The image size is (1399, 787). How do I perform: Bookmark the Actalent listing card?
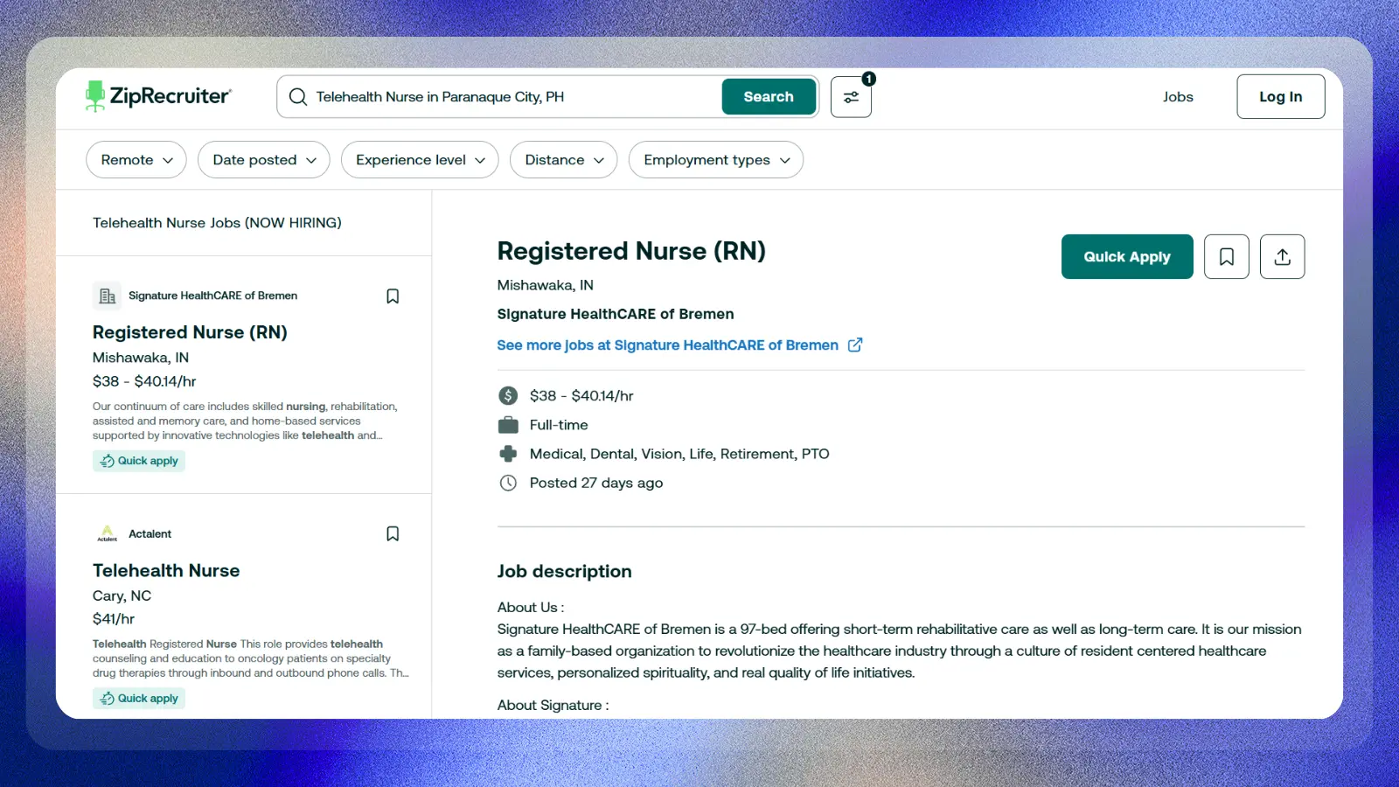[393, 533]
